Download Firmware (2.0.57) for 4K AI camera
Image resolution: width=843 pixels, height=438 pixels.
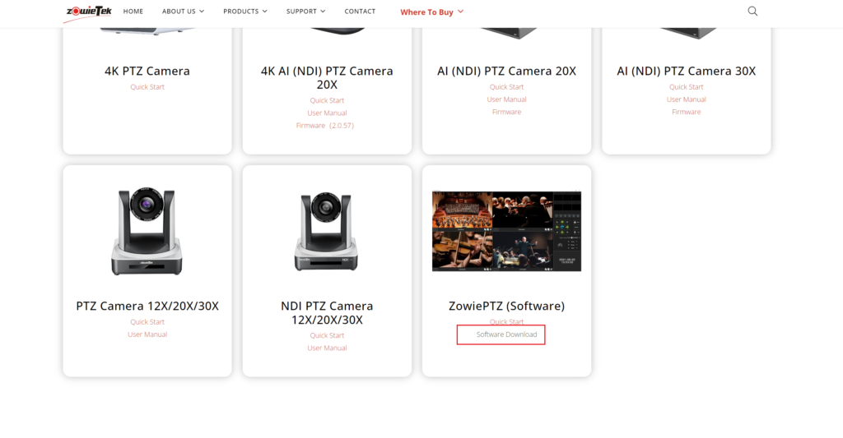pos(326,126)
